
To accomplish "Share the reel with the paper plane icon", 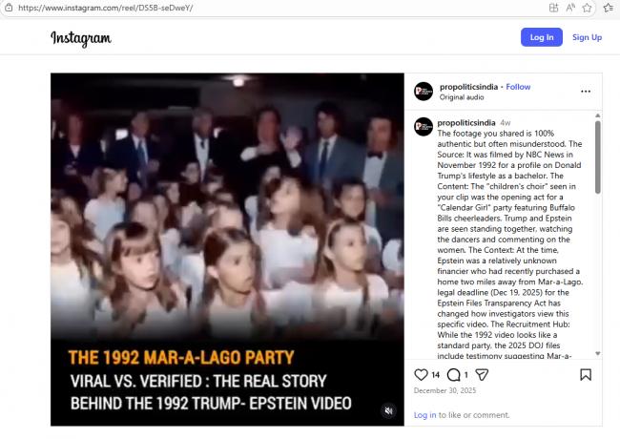I will tap(482, 374).
